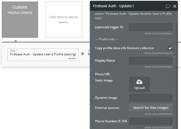Click the (optional) trigger ID input field
Screen dimensions: 181x129
coord(151,27)
